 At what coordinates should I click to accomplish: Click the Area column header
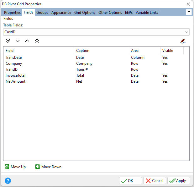coord(144,51)
